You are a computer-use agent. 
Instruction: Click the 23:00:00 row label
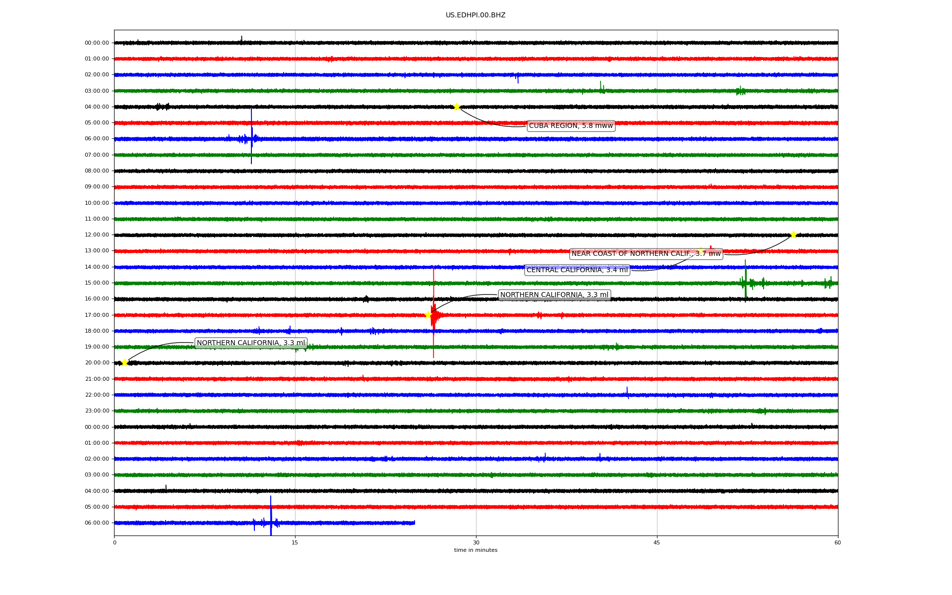point(97,411)
